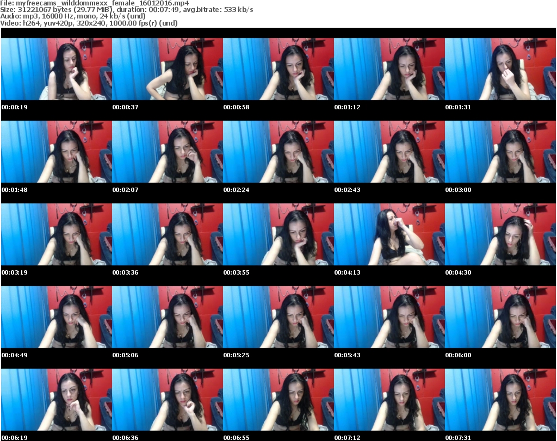The width and height of the screenshot is (557, 441).
Task: View the frame captured at 00:04:30
Action: (x=500, y=234)
